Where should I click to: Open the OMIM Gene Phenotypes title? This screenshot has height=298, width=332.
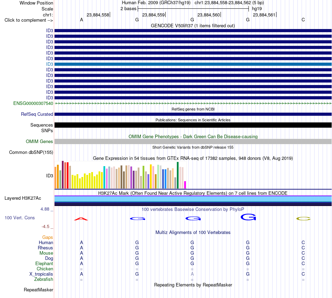[193, 136]
